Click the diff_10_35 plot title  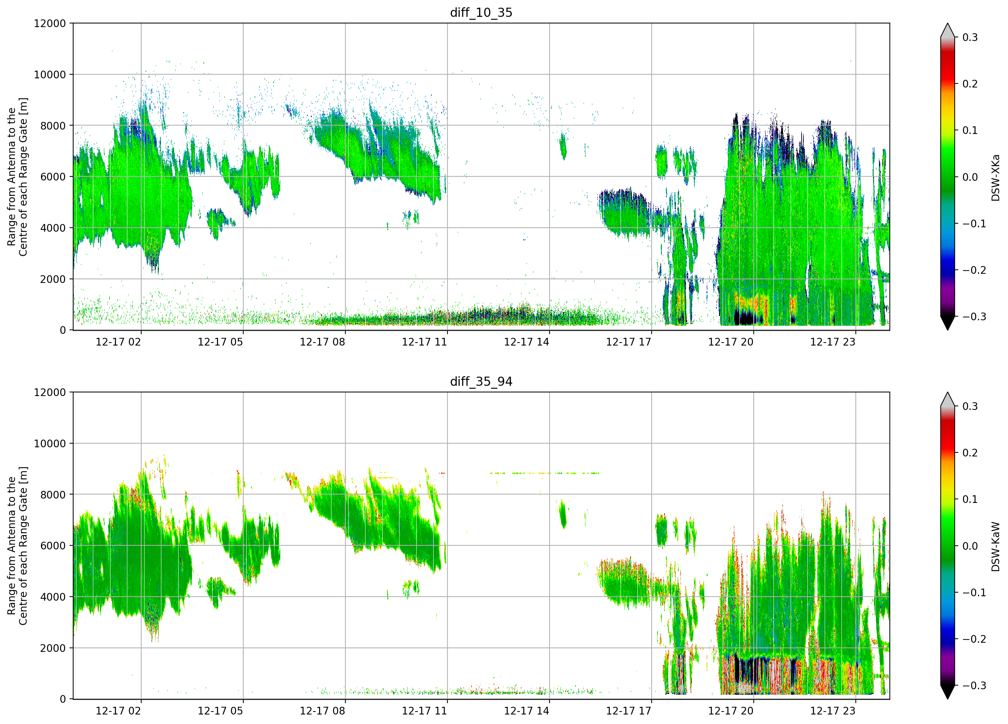(481, 12)
